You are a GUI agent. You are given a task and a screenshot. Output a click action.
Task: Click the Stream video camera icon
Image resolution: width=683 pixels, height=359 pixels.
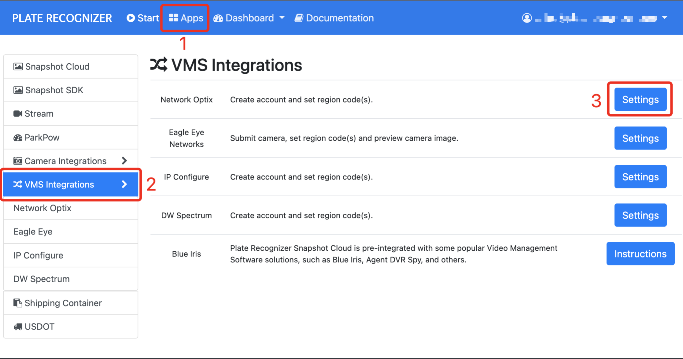(18, 114)
